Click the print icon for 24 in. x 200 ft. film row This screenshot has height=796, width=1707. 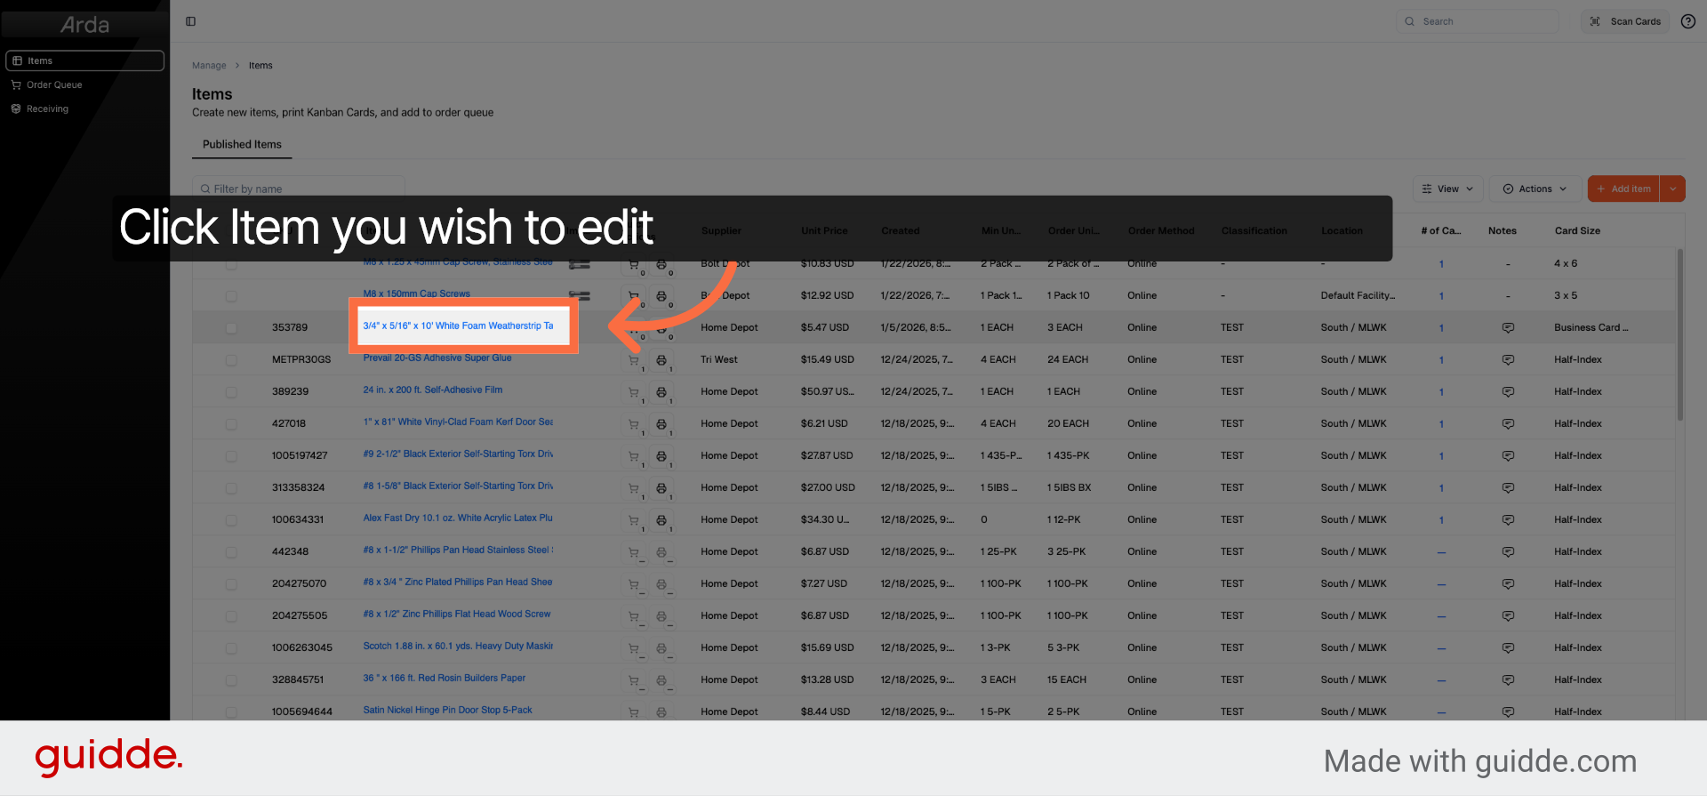coord(661,392)
